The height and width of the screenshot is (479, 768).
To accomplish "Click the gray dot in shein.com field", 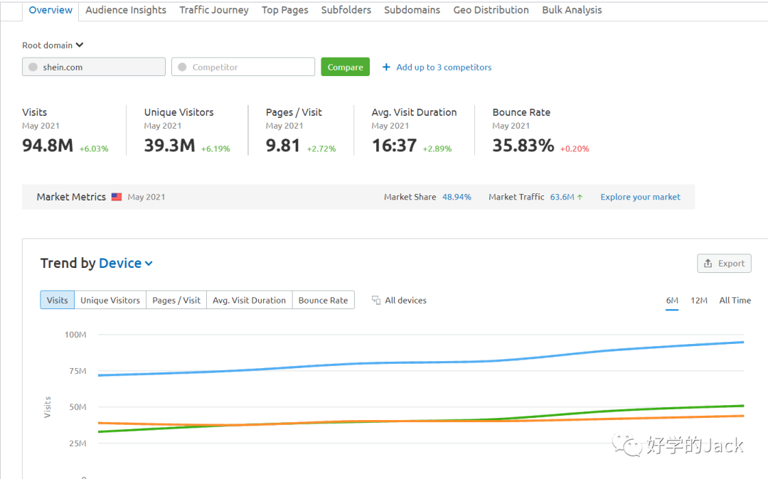I will (x=33, y=67).
